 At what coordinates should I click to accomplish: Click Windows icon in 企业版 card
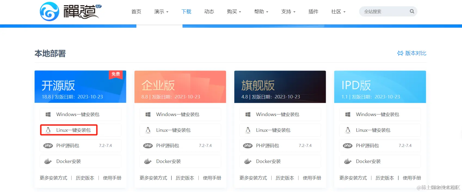coord(148,114)
